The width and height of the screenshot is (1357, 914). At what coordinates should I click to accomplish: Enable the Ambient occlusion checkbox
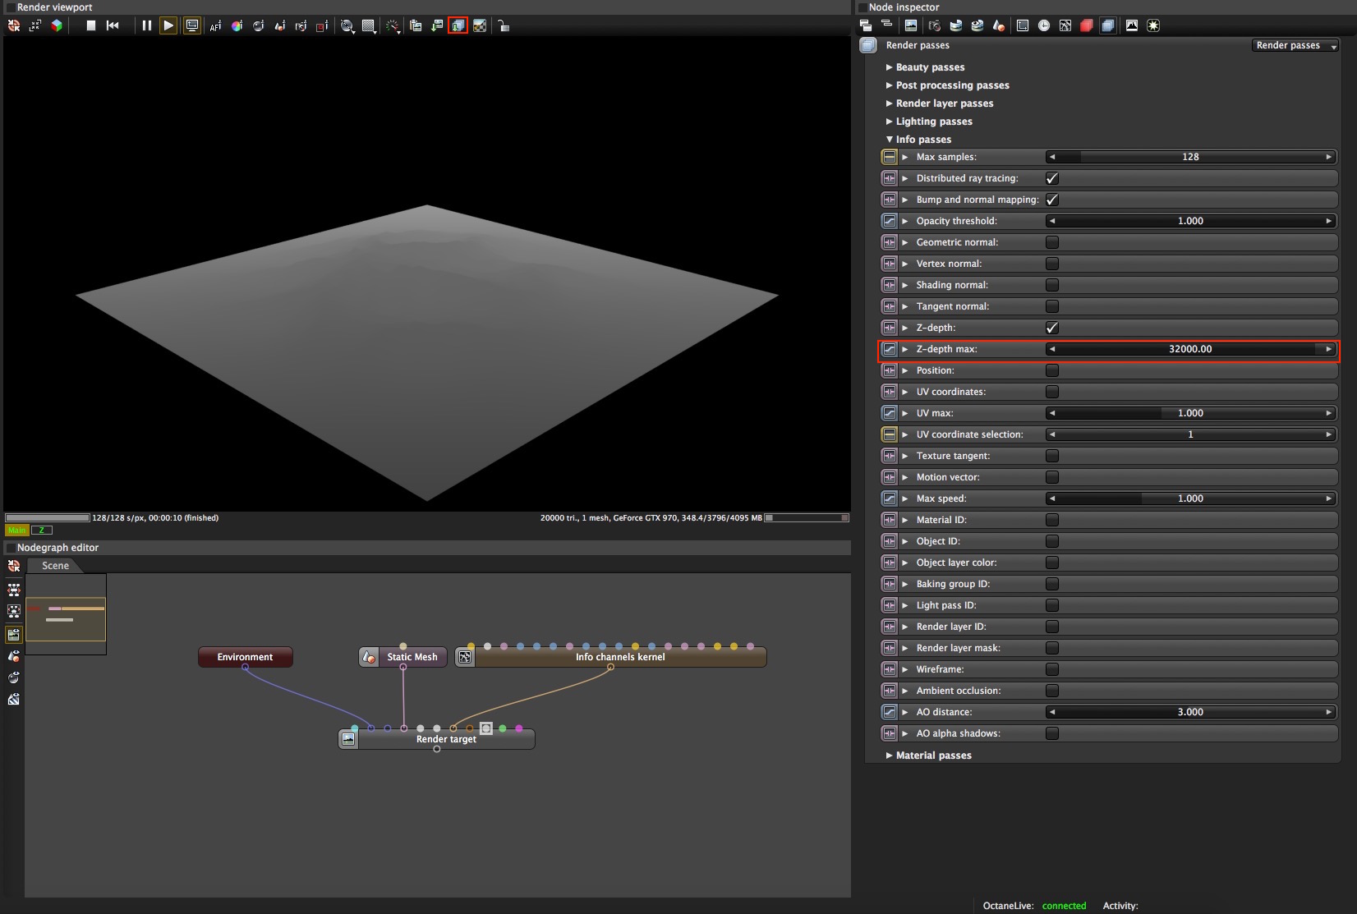[1052, 691]
